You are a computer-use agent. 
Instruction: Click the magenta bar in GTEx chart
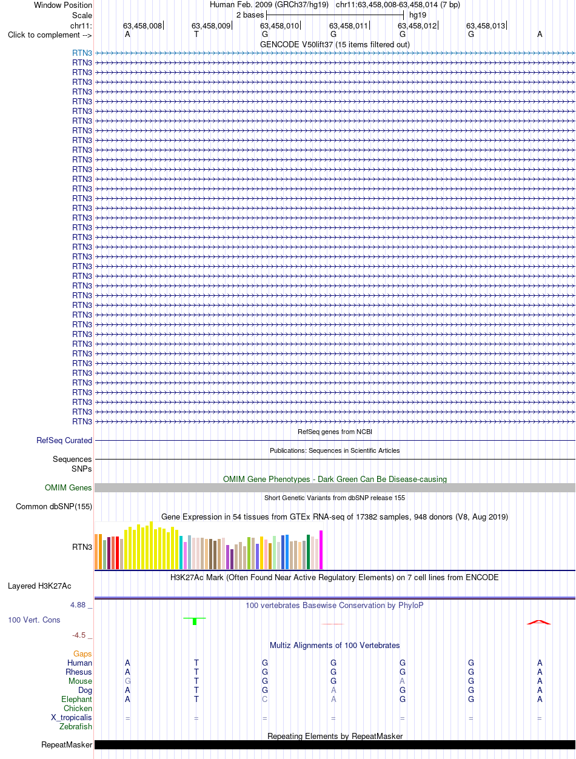(x=321, y=550)
